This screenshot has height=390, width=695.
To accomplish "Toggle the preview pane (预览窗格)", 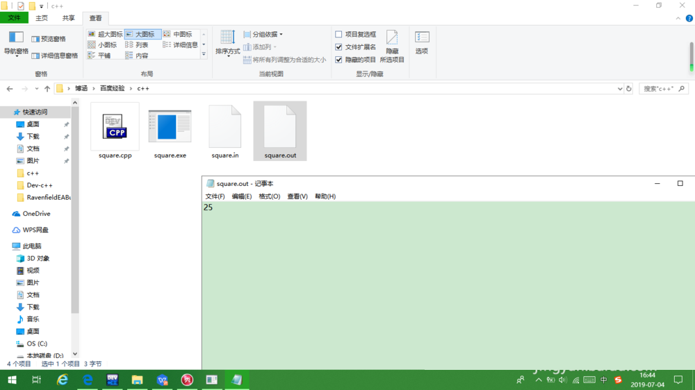I will tap(49, 39).
